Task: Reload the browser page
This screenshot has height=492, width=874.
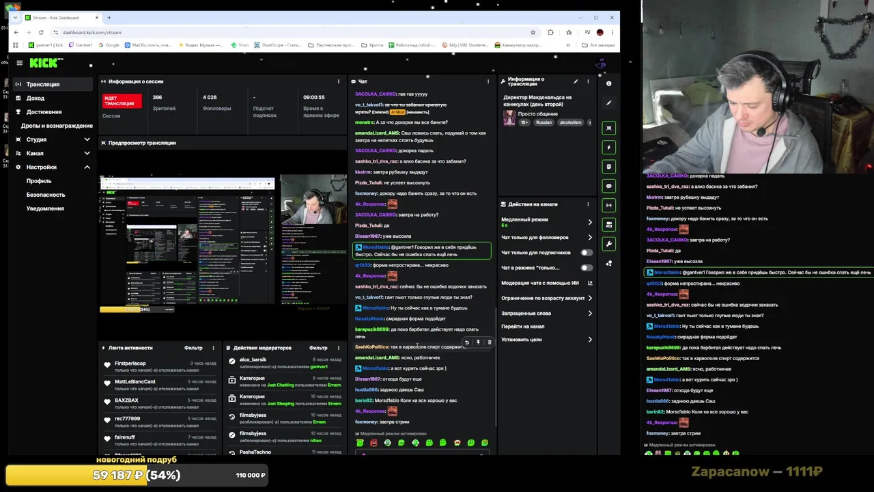Action: [x=41, y=32]
